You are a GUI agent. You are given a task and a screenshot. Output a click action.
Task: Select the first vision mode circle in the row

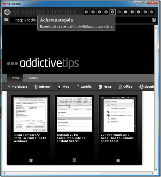[x=86, y=12]
